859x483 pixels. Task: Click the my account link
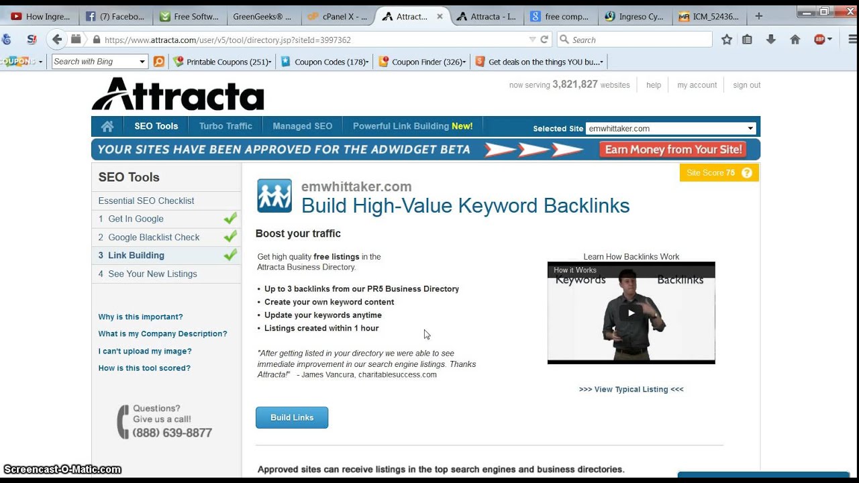[697, 85]
